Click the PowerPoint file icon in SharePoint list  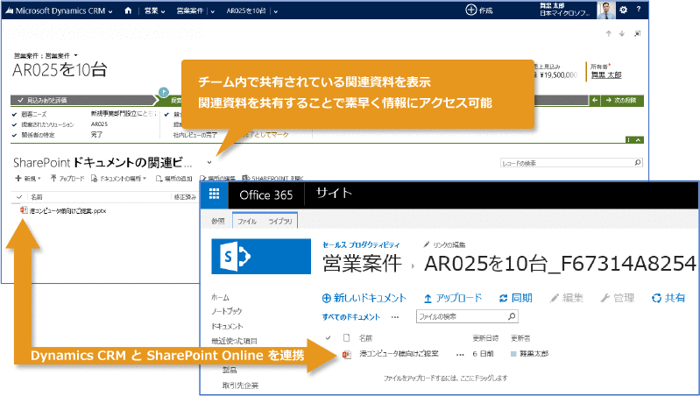(346, 354)
